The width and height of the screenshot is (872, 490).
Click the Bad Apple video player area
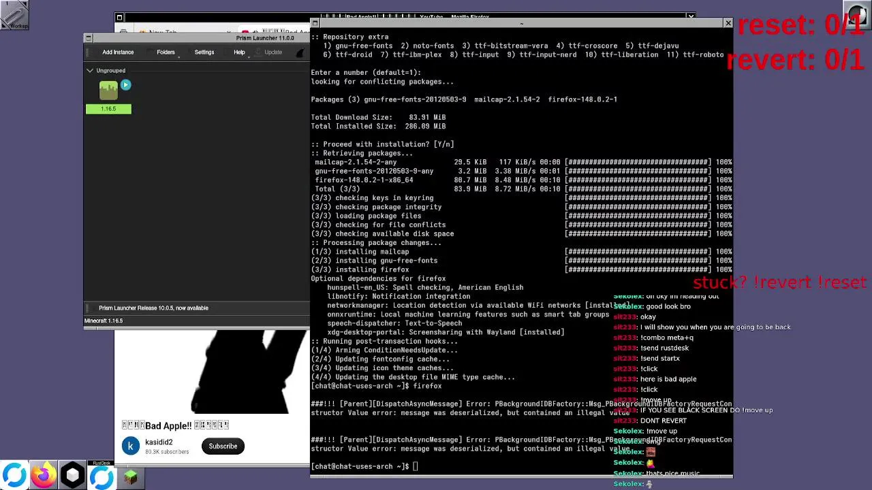pyautogui.click(x=212, y=372)
